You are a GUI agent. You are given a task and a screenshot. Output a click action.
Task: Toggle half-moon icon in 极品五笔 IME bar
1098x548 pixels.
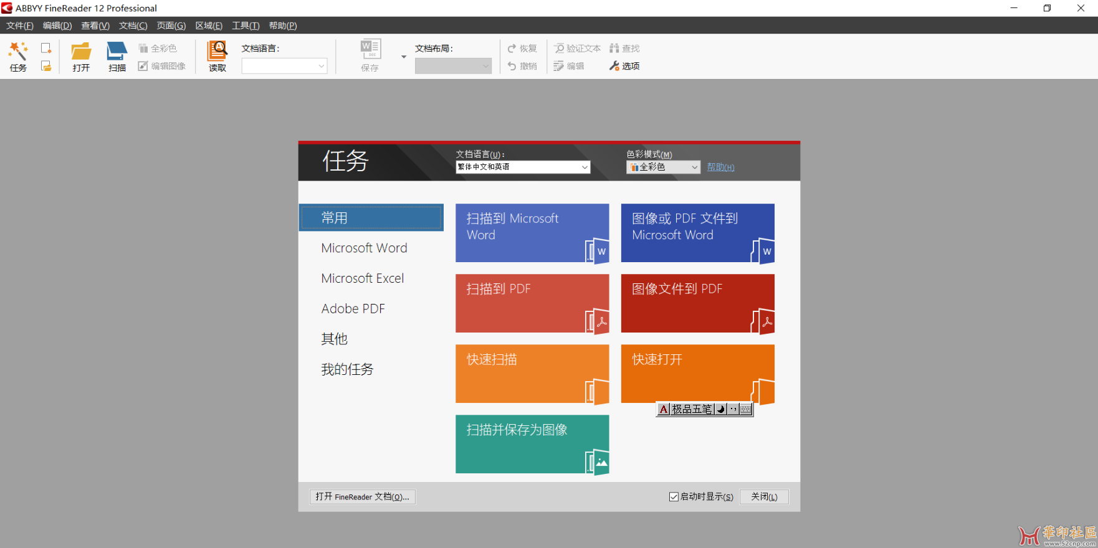[721, 409]
